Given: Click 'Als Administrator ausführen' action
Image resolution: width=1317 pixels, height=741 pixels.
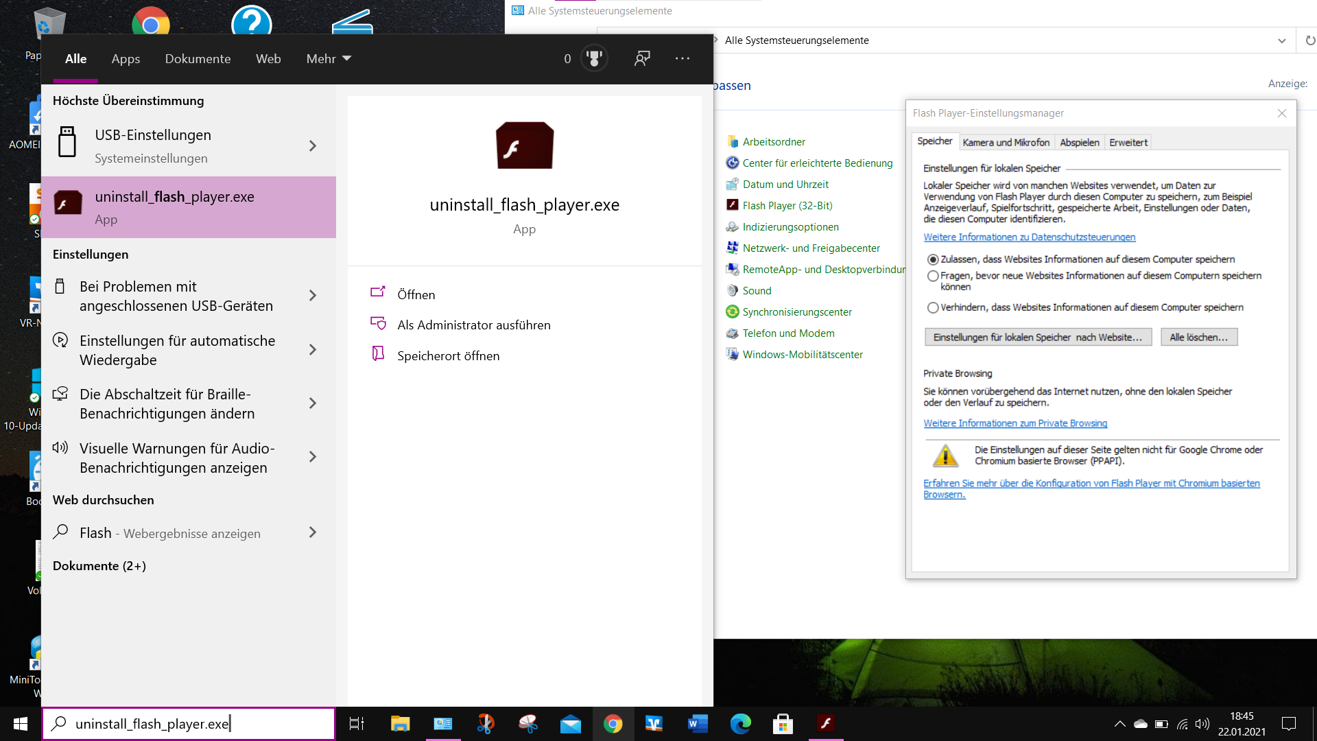Looking at the screenshot, I should click(473, 325).
